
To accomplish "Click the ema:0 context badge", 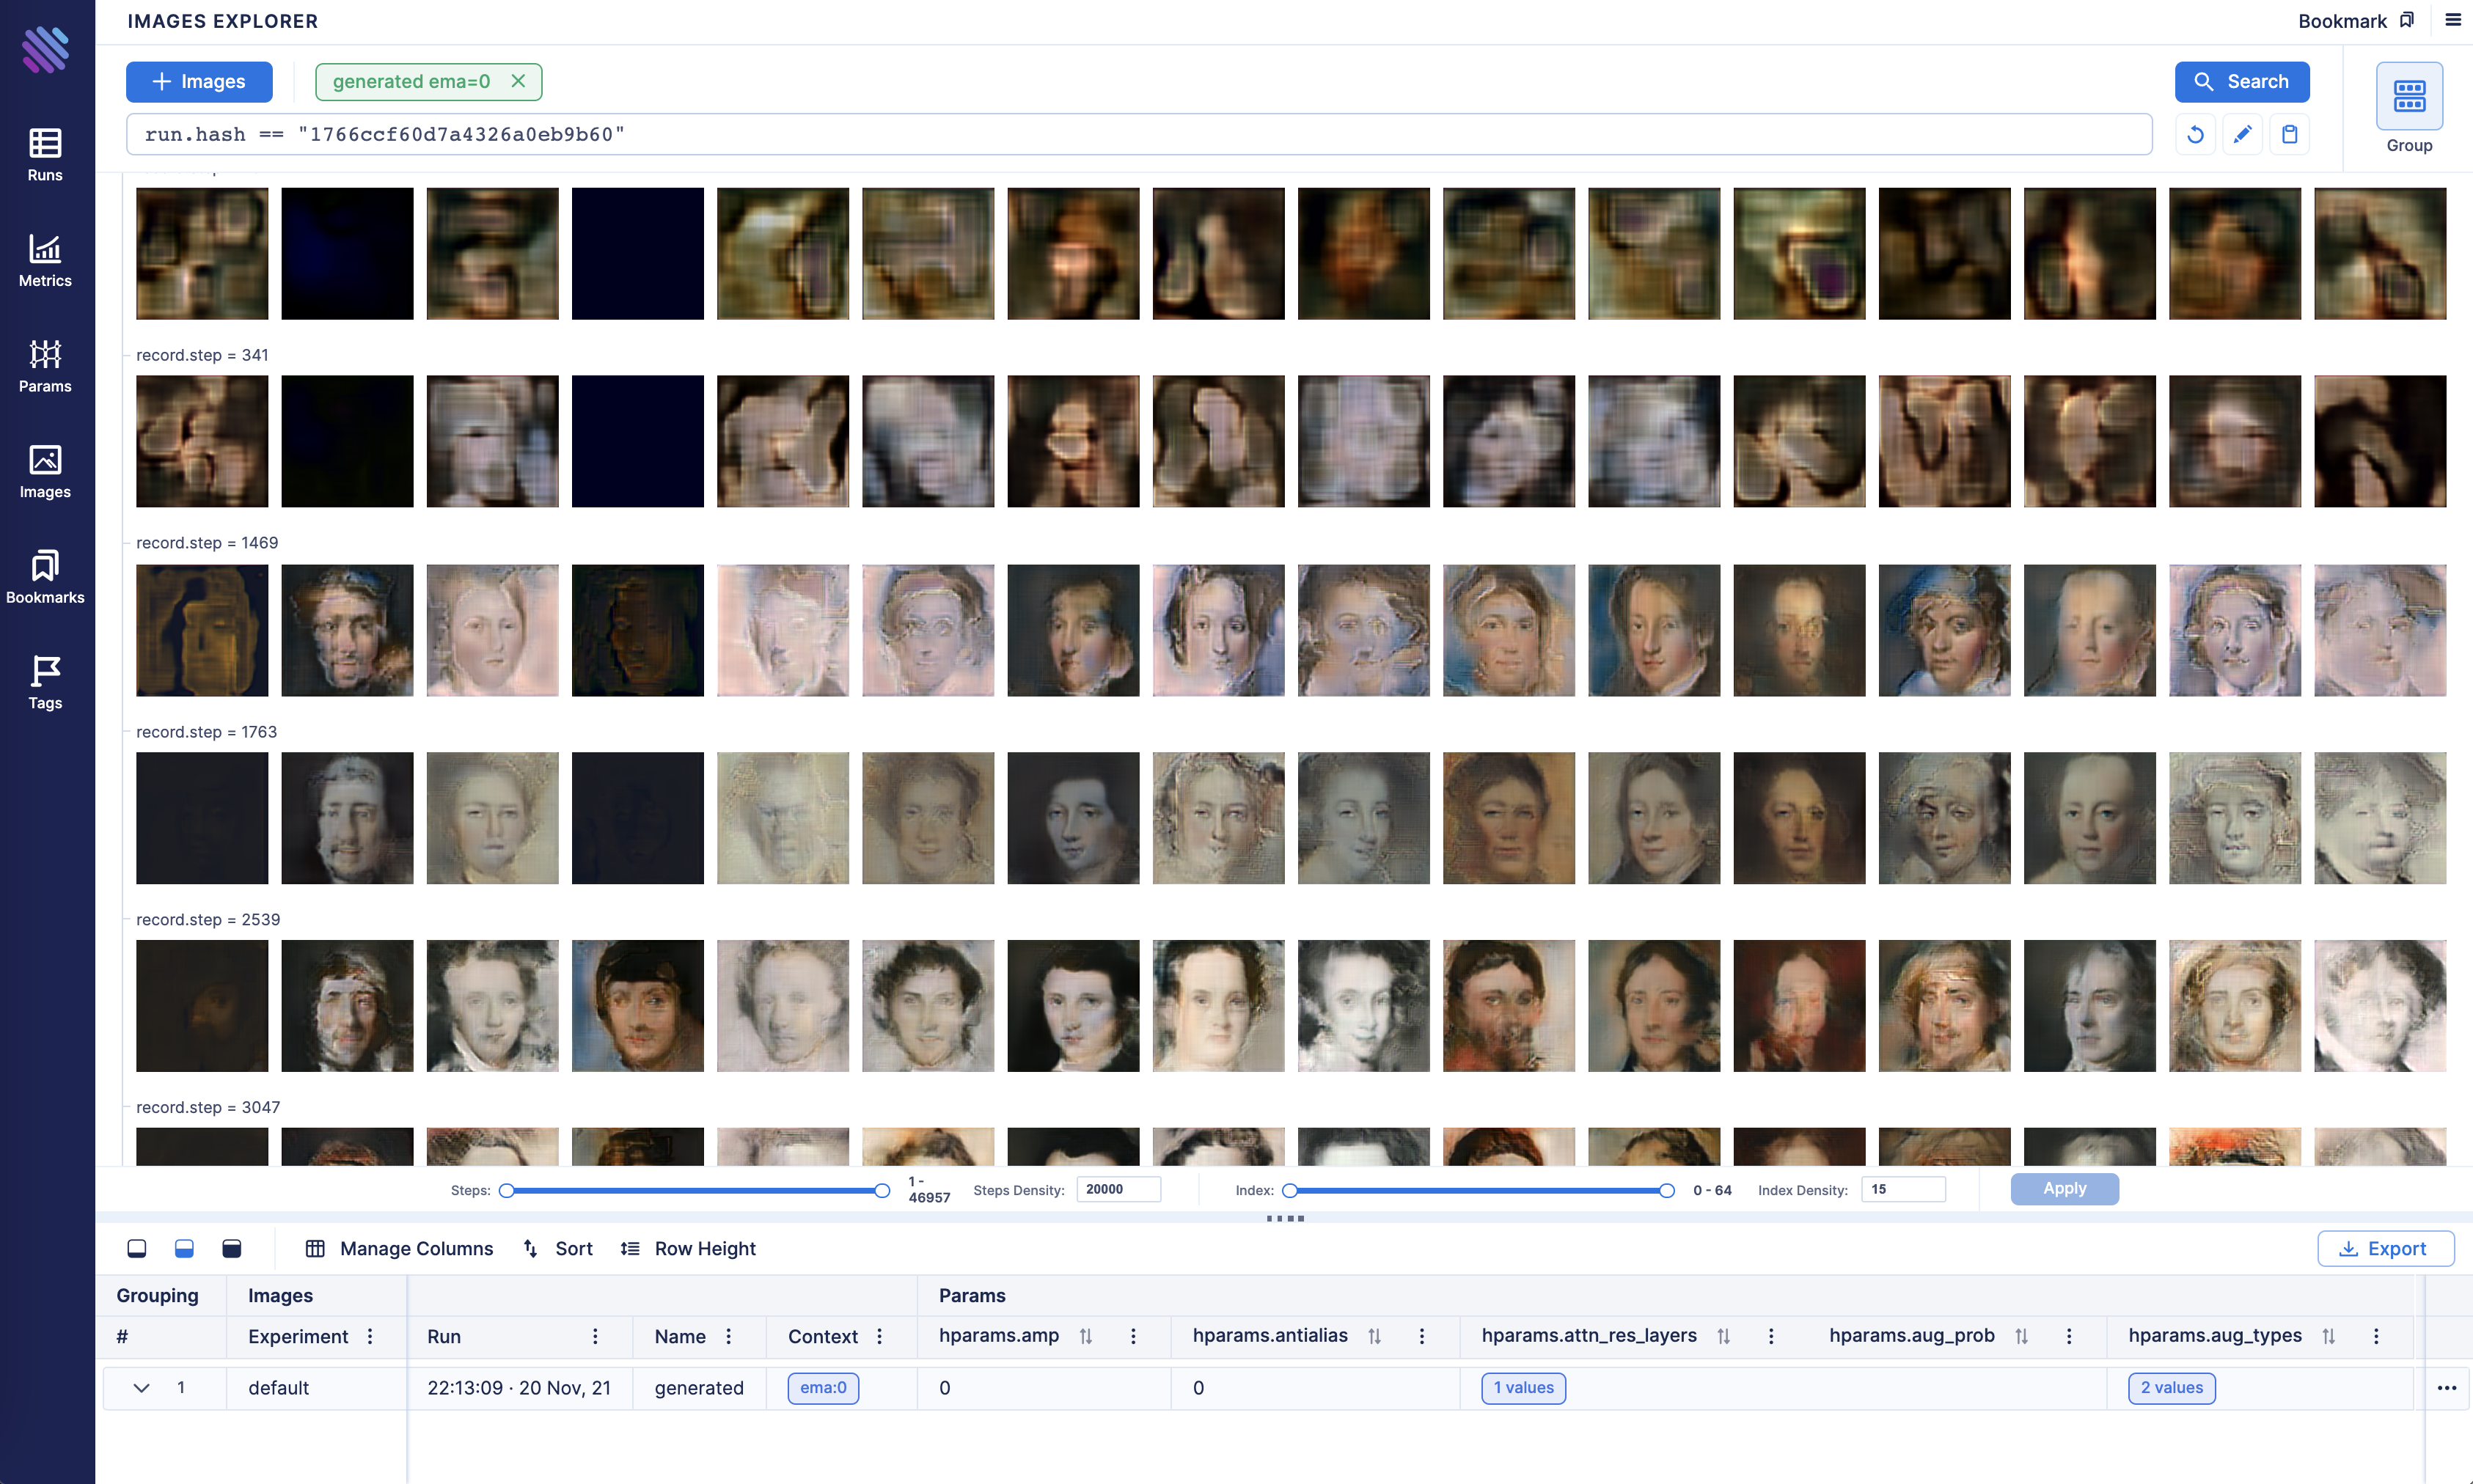I will coord(823,1388).
